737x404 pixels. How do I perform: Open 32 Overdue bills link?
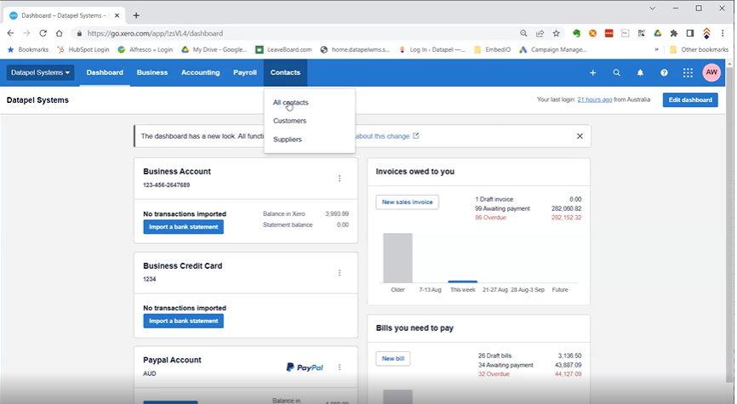494,374
